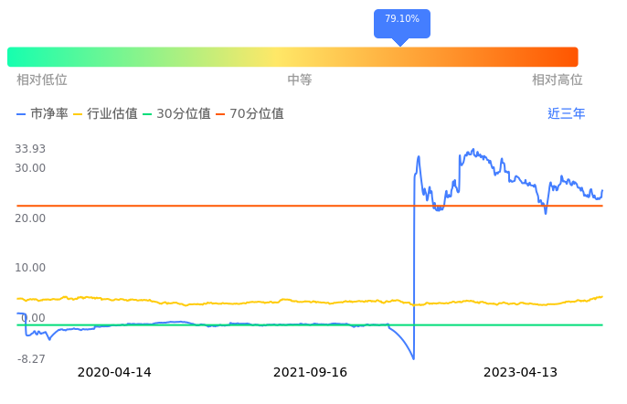Click the 2021-09-16 date axis label

click(311, 373)
